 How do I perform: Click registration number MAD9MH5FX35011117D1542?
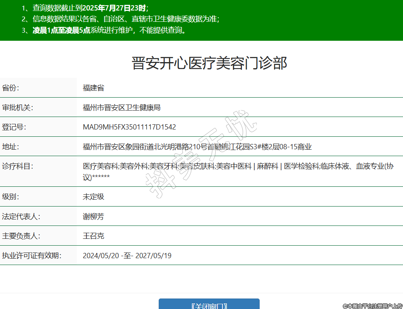[x=129, y=127]
